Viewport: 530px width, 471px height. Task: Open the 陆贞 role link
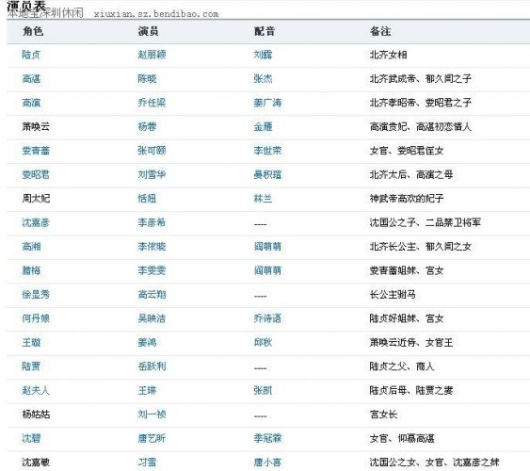coord(31,55)
